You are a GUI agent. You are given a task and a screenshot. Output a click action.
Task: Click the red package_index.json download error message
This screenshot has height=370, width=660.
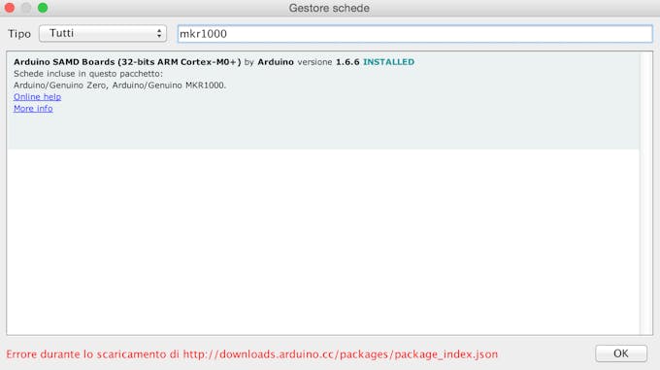pos(251,354)
